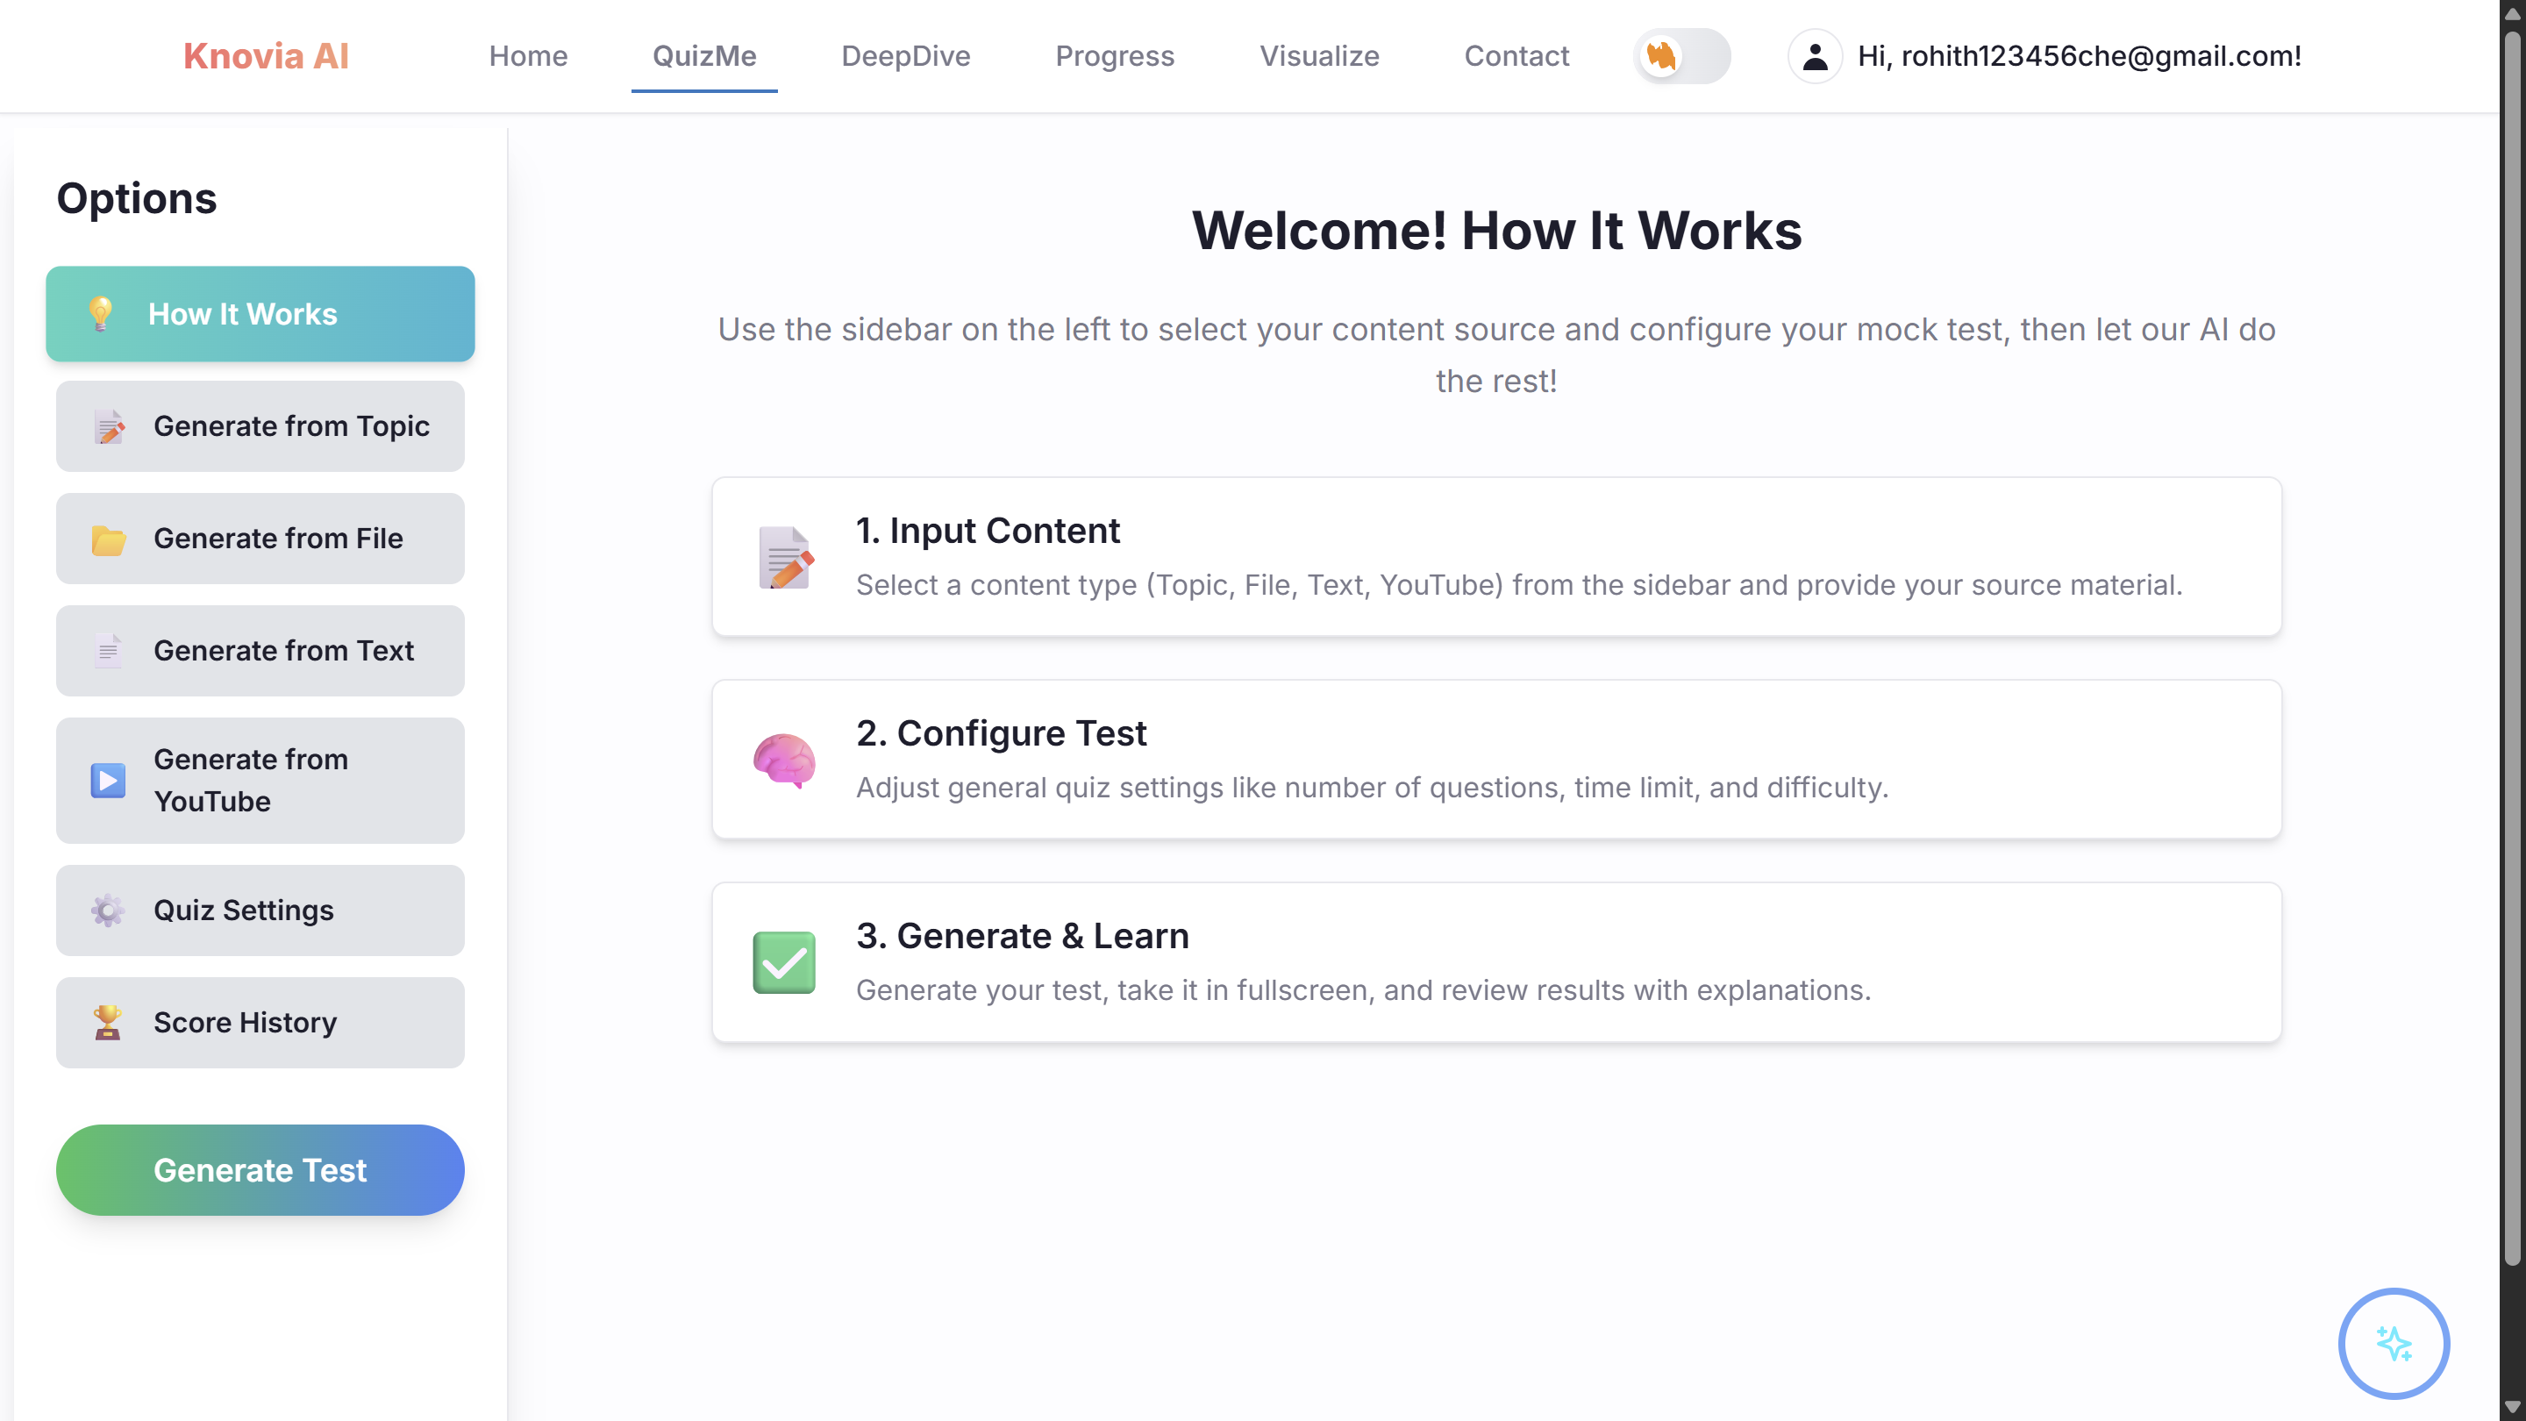Image resolution: width=2526 pixels, height=1421 pixels.
Task: Click the Knovia AI logo link
Action: click(266, 57)
